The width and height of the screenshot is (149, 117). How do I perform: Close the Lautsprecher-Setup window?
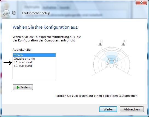(141, 2)
